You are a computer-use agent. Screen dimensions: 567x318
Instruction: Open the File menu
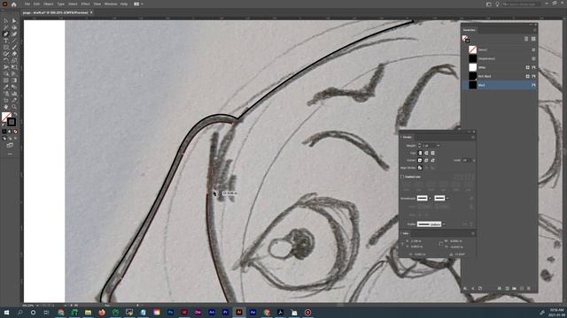click(x=27, y=4)
